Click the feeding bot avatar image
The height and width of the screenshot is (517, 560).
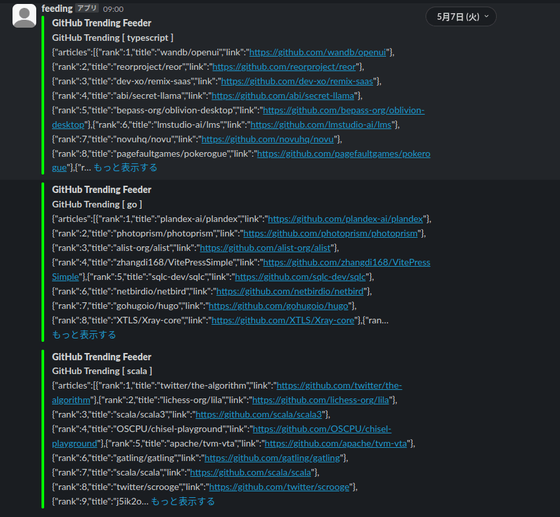(24, 15)
